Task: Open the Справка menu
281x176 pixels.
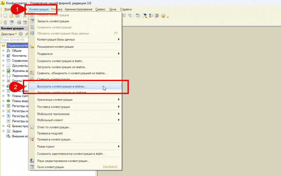Action: 126,9
